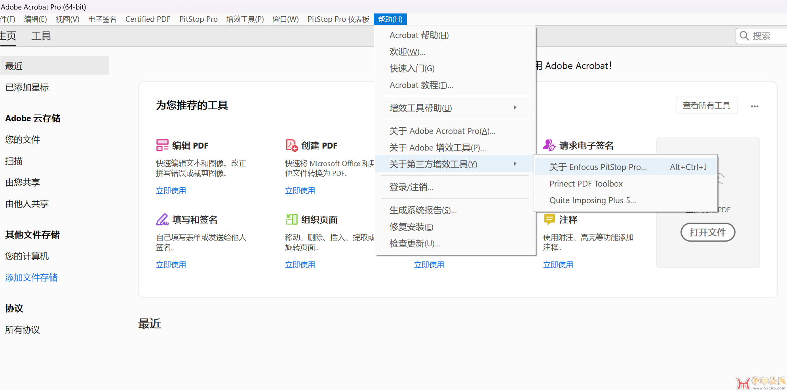Select Prinect PDF Toolbox submenu item
The image size is (787, 391).
(x=626, y=184)
